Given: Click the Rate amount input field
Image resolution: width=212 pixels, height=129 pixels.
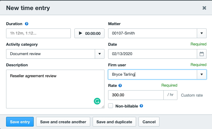Looking at the screenshot, I should [x=136, y=95].
